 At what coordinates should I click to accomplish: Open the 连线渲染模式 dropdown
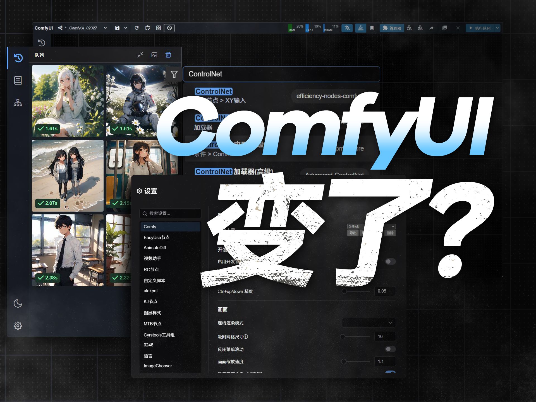pyautogui.click(x=369, y=323)
